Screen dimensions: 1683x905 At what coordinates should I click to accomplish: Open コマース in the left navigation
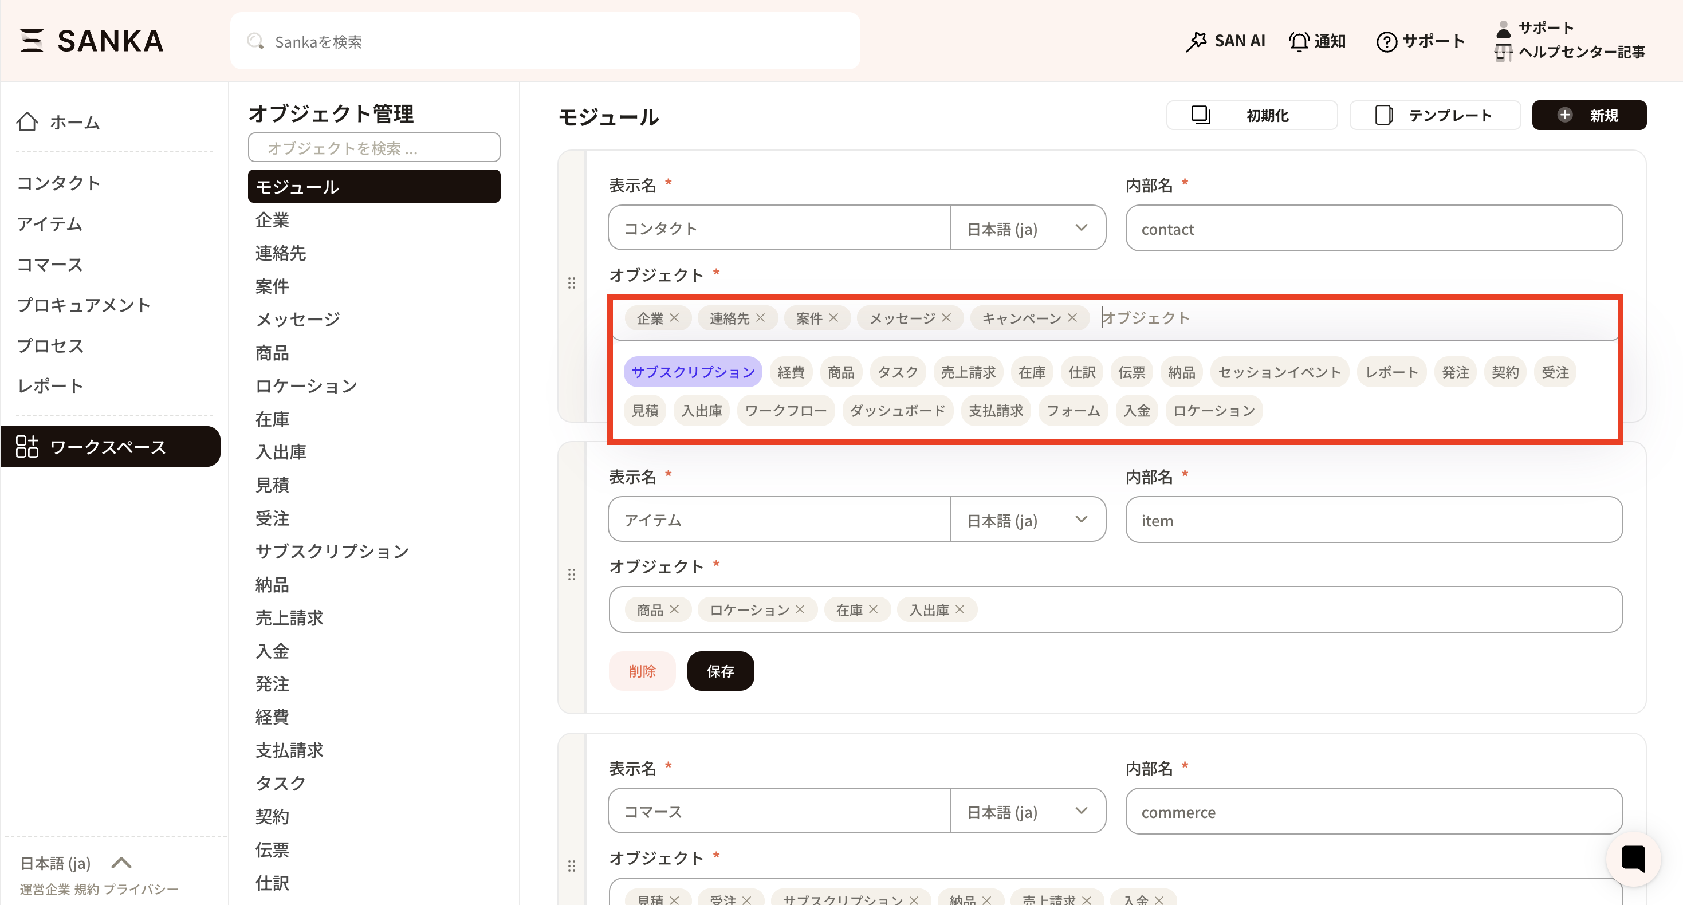point(50,264)
